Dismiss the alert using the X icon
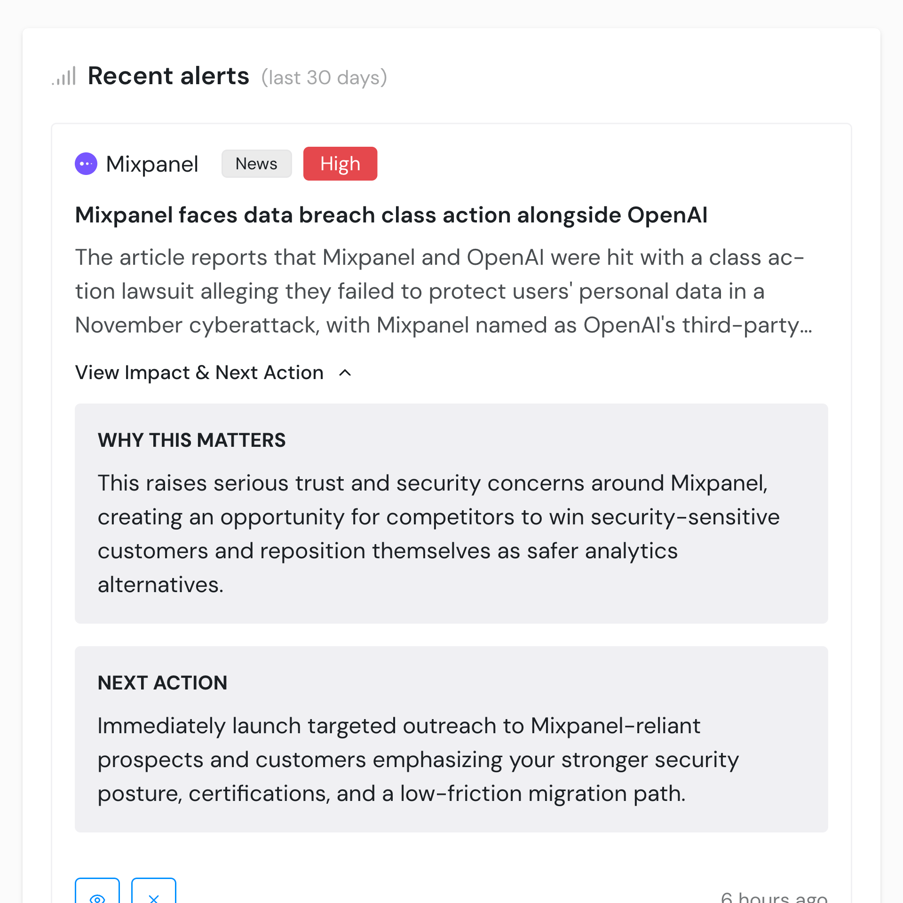The width and height of the screenshot is (903, 903). coord(153,896)
